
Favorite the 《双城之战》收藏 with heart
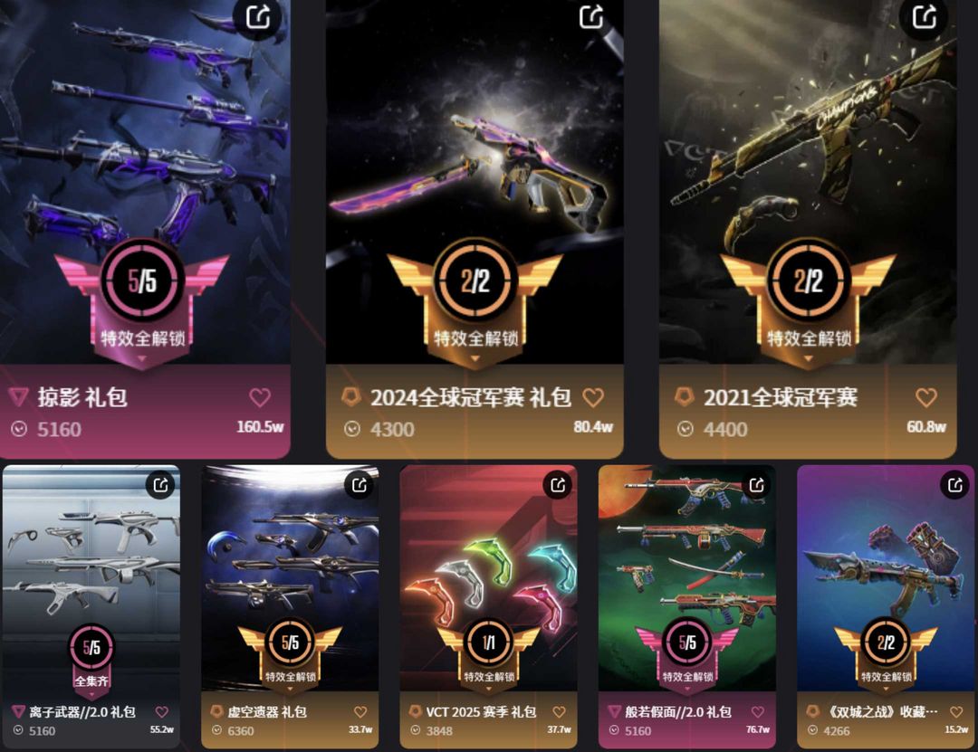pyautogui.click(x=956, y=711)
